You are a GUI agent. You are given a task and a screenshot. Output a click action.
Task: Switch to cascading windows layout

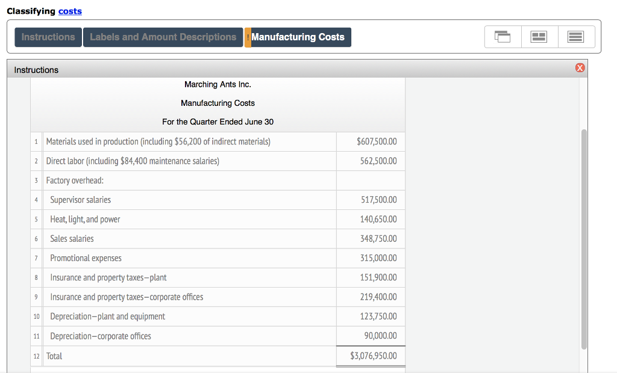pyautogui.click(x=502, y=37)
